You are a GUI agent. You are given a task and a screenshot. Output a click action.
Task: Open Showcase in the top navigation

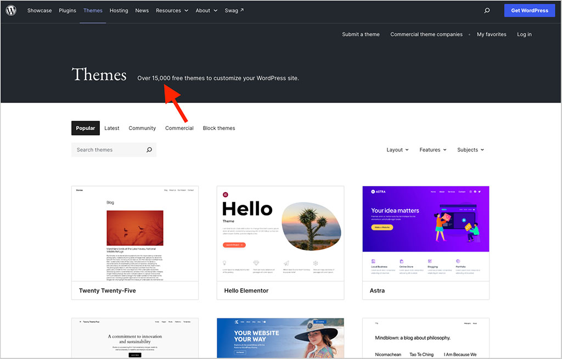[40, 10]
